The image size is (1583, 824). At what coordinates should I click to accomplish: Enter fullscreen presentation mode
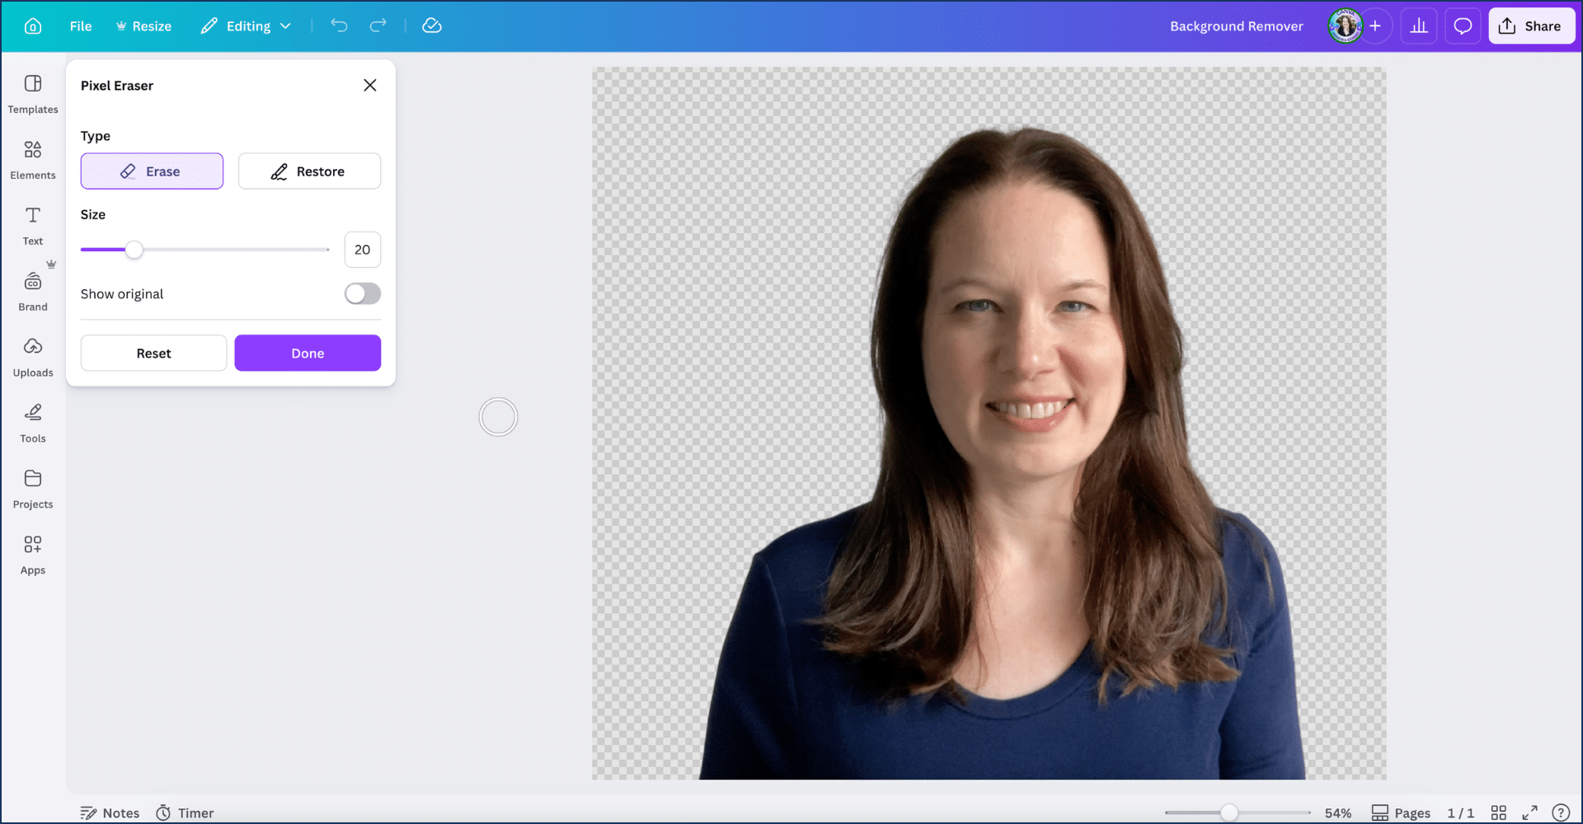click(1529, 812)
